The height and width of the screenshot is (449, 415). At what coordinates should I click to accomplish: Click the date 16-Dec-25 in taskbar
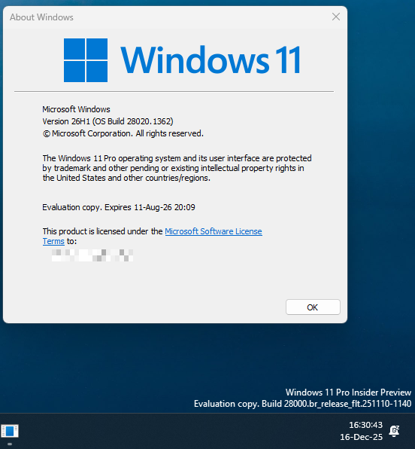(x=361, y=437)
